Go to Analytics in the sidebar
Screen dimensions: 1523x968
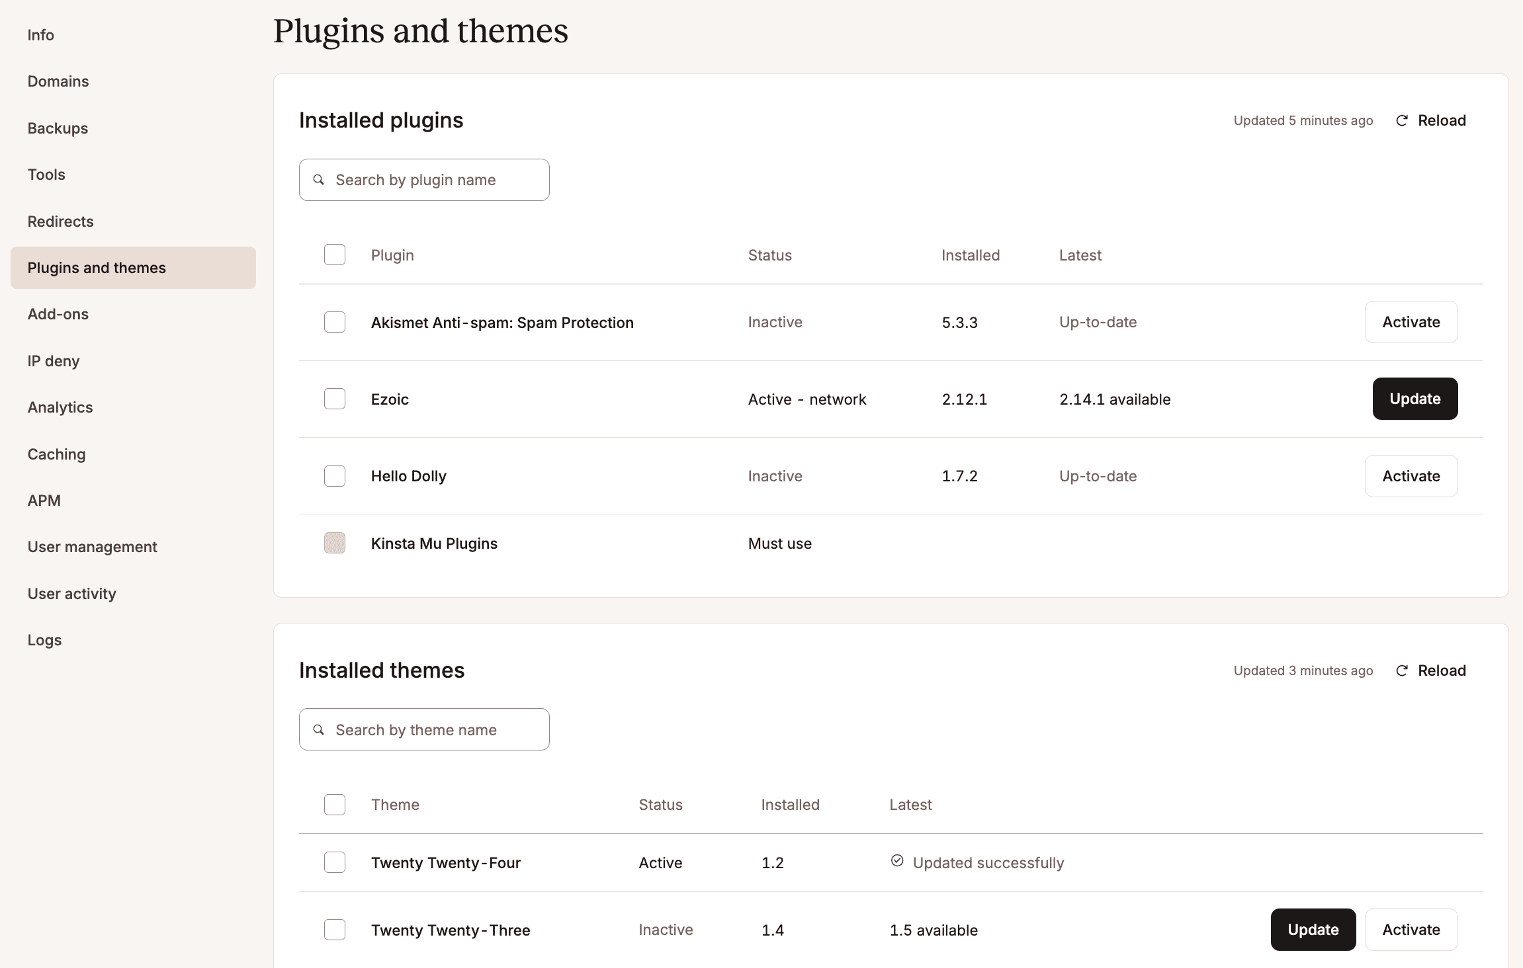coord(60,407)
